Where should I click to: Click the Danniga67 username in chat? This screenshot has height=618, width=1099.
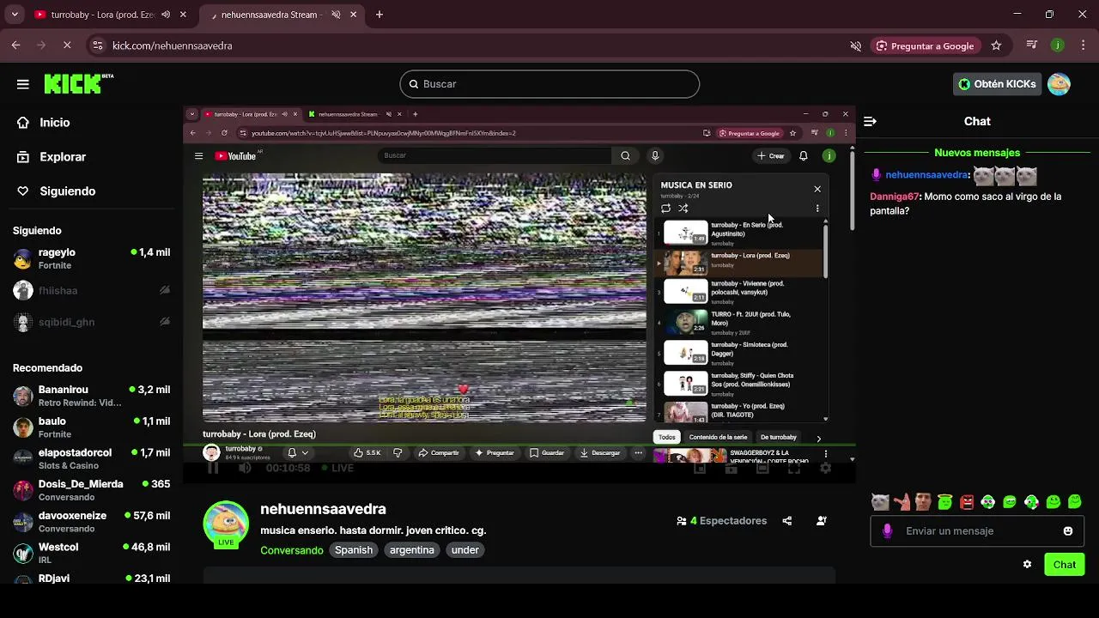point(895,197)
